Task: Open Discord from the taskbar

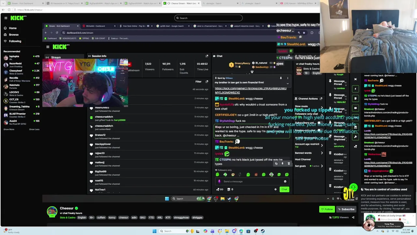Action: click(234, 231)
